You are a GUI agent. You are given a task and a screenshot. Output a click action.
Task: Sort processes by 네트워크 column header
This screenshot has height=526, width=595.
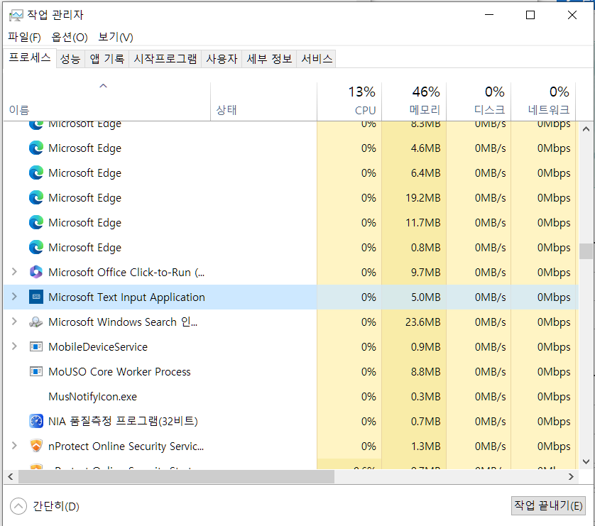pyautogui.click(x=543, y=102)
